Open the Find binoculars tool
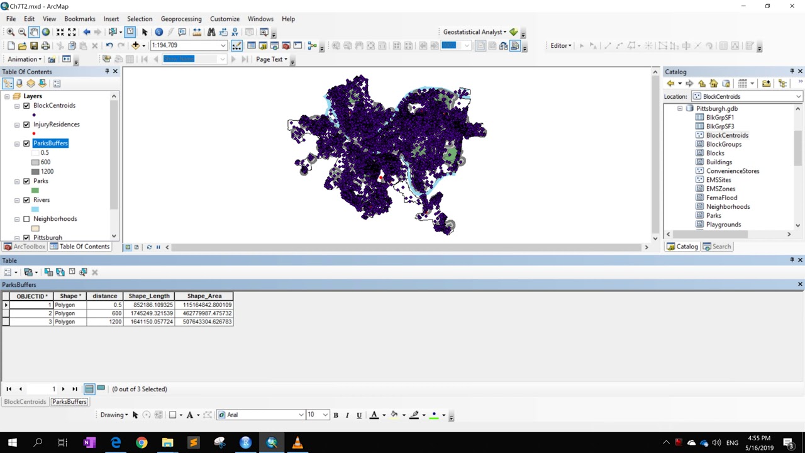 [x=211, y=32]
